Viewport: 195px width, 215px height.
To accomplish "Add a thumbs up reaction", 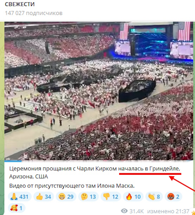I will 44,197.
